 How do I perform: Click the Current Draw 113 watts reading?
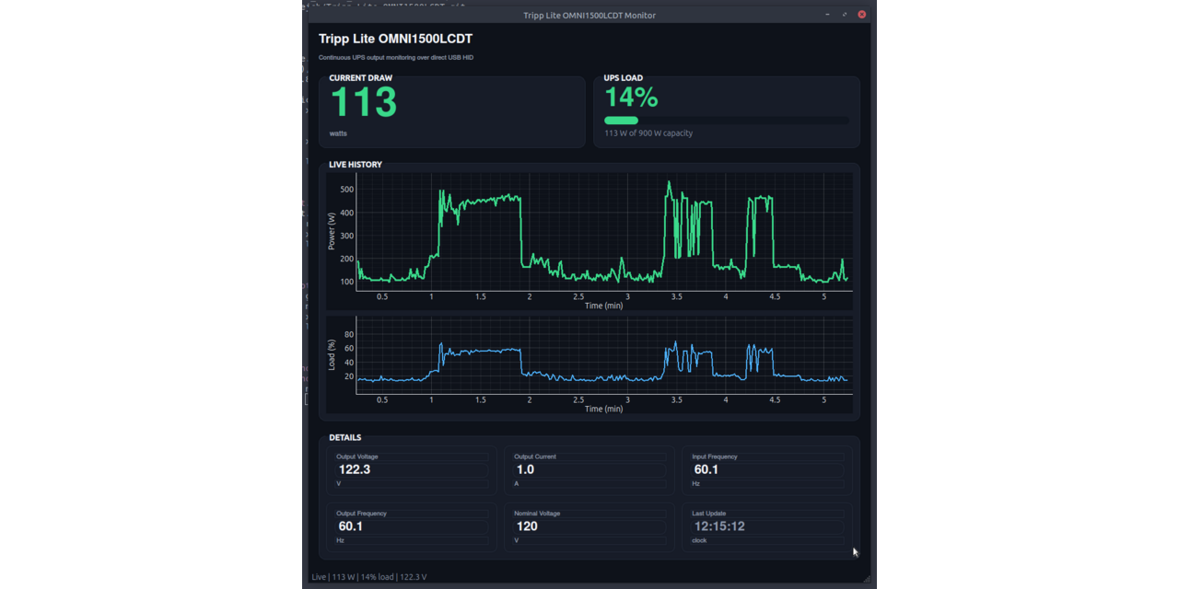pyautogui.click(x=364, y=102)
